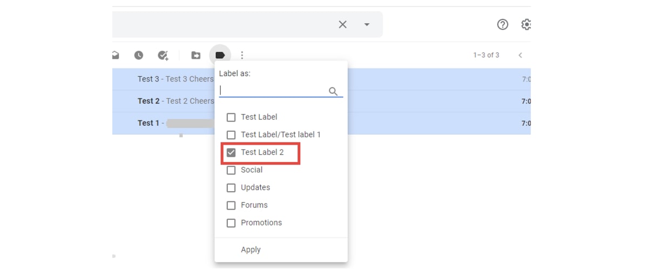The width and height of the screenshot is (648, 270).
Task: Click the Snooze clock icon
Action: [139, 55]
